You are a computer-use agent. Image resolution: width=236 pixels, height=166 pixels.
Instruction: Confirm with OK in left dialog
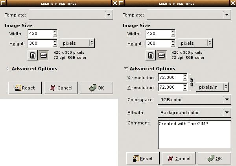tap(96, 88)
